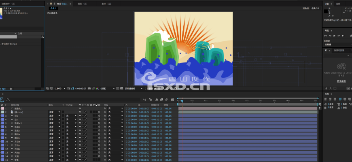Step back one frame in Preview panel
This screenshot has height=162, width=352.
point(330,36)
